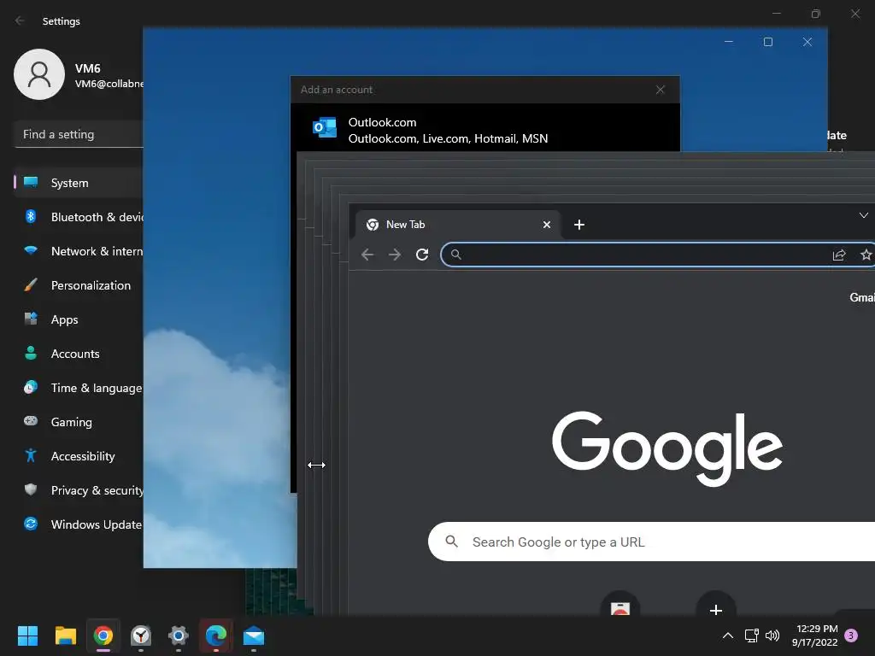Expand Chrome's tab search chevron
This screenshot has height=656, width=875.
[863, 215]
